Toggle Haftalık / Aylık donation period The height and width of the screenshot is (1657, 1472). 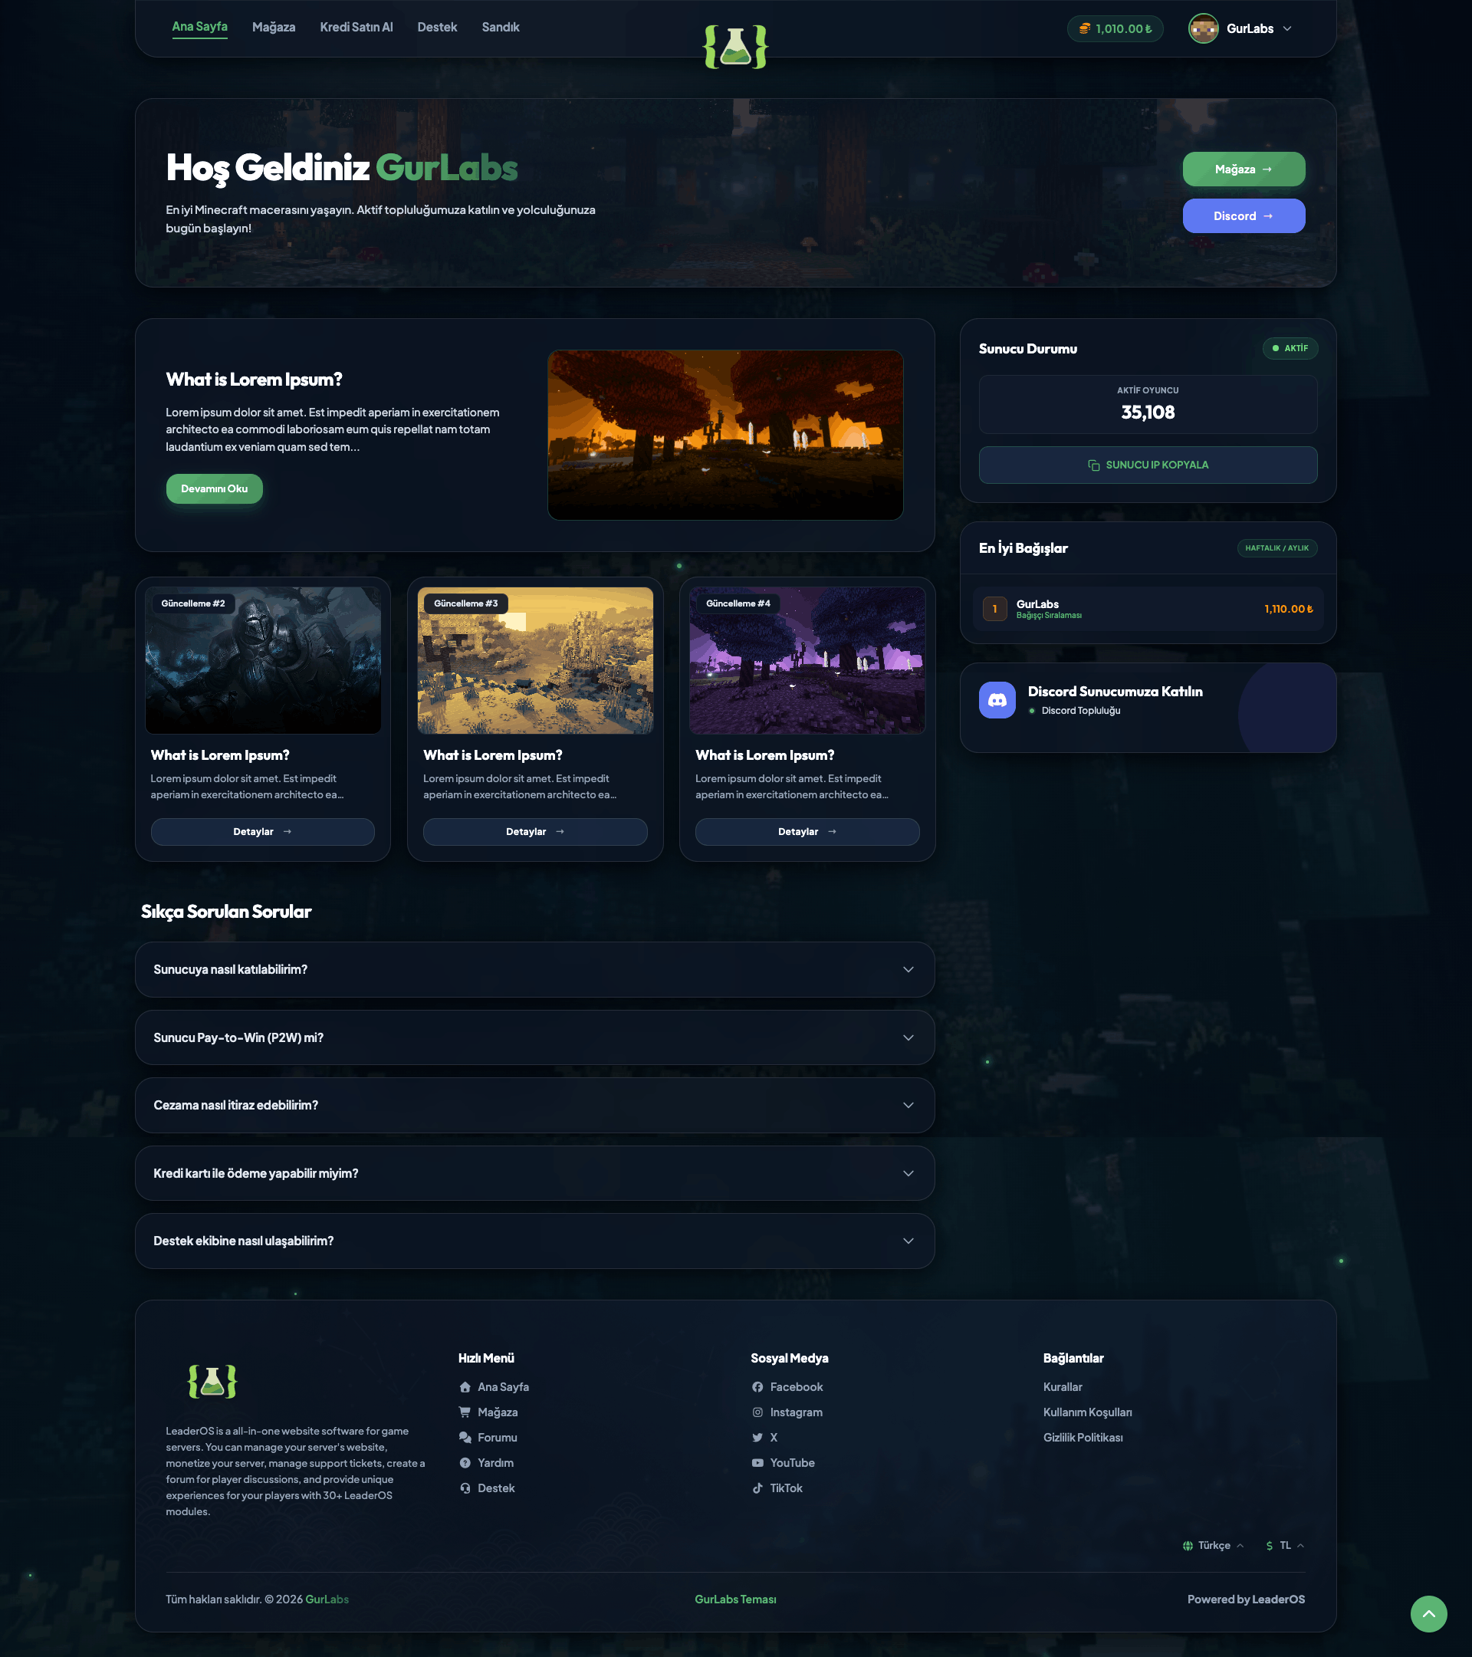[x=1276, y=548]
